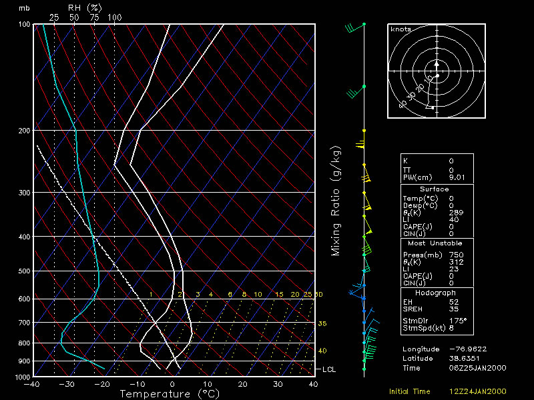The image size is (534, 400).
Task: Click the 200 mb pressure axis label
Action: click(x=24, y=131)
